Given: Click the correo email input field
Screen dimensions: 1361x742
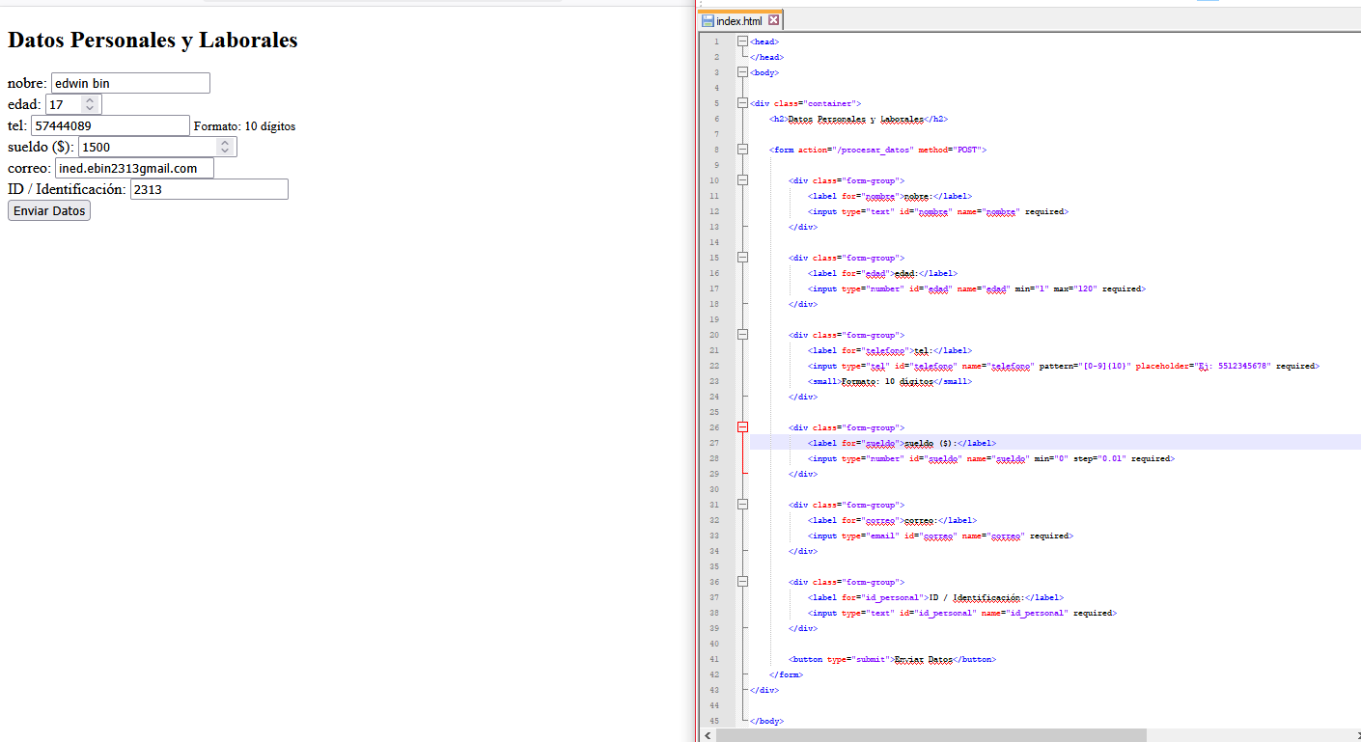Looking at the screenshot, I should point(134,169).
